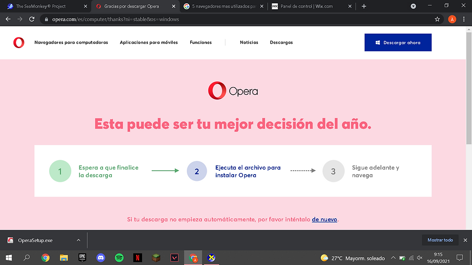
Task: Open the battery status tray icon
Action: [402, 258]
